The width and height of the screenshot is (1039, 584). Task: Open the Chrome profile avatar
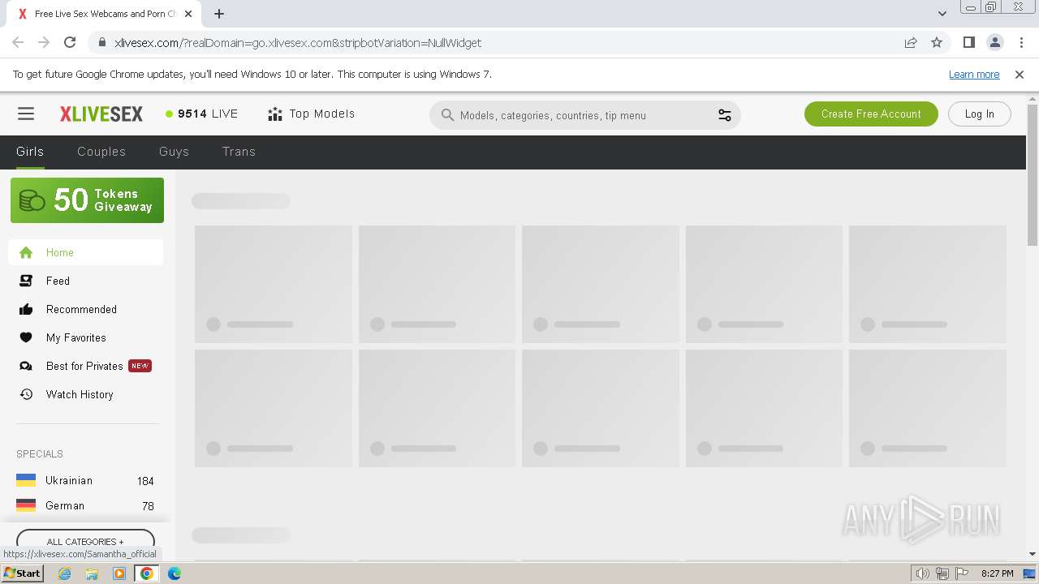point(994,42)
